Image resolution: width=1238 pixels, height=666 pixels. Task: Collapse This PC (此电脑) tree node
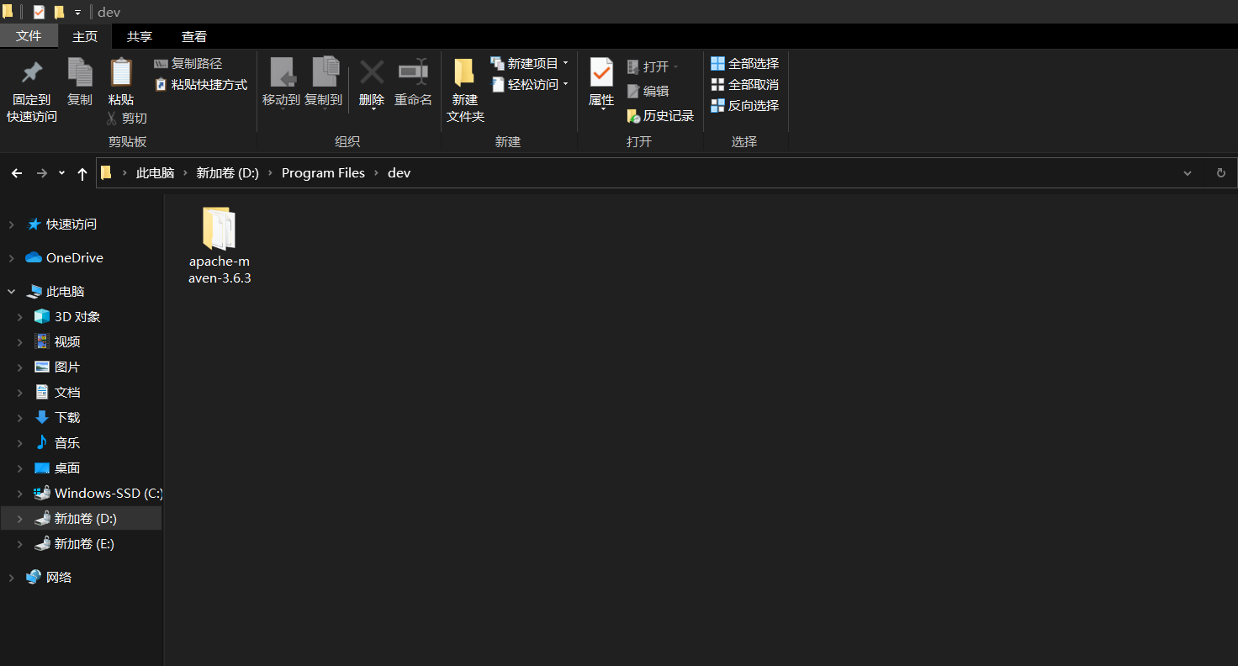point(12,292)
